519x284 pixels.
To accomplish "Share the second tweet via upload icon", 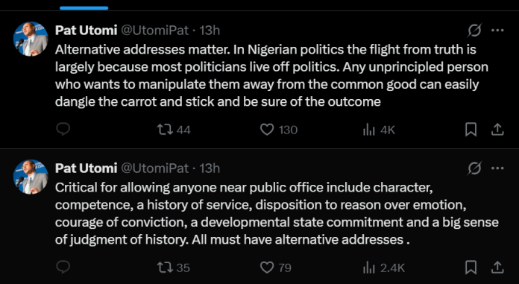I will (x=497, y=267).
